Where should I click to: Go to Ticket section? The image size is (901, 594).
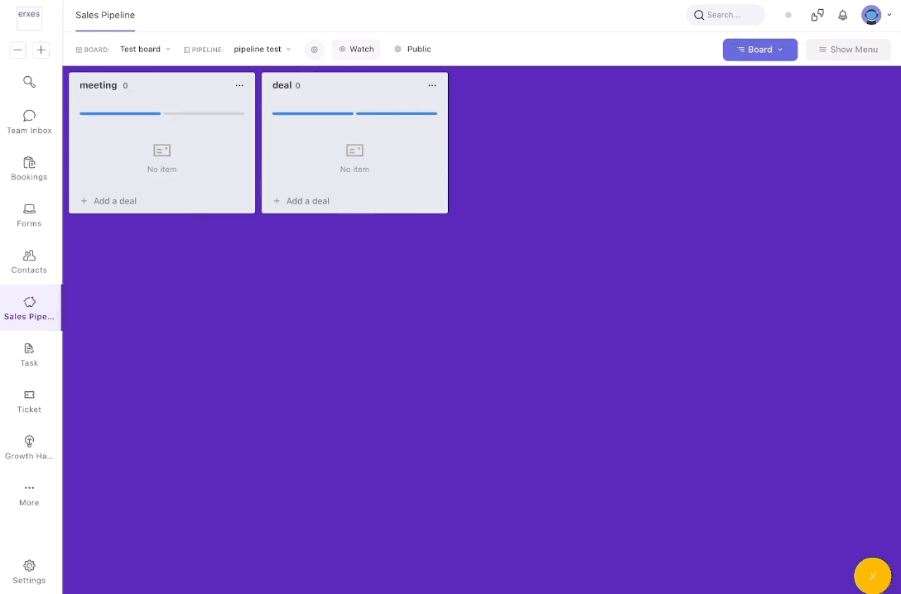(29, 401)
